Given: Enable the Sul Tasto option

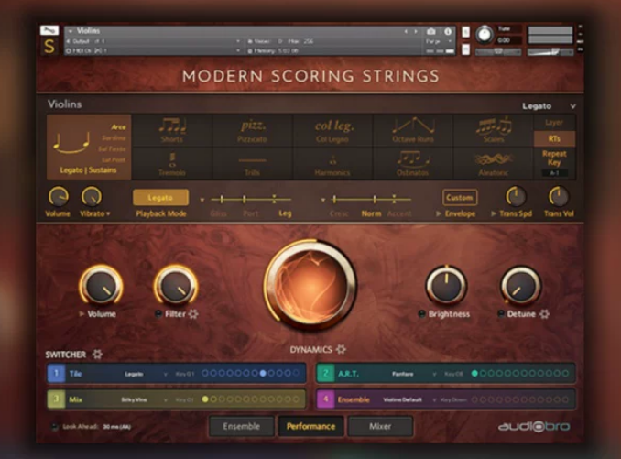Looking at the screenshot, I should click(112, 149).
